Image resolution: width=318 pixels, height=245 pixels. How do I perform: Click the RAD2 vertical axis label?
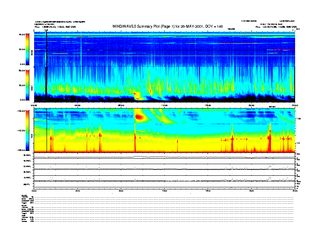[x=32, y=52]
